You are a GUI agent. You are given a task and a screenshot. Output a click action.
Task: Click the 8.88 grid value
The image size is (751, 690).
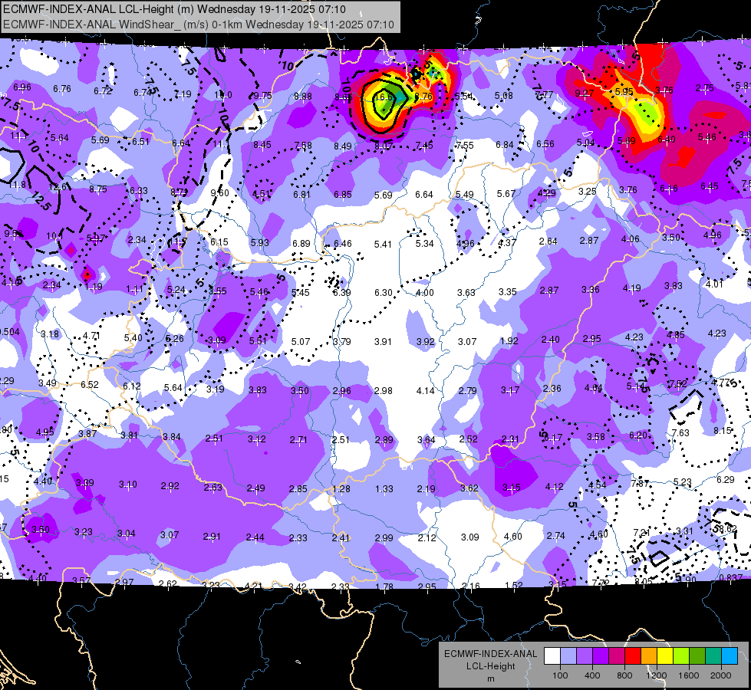pos(303,97)
